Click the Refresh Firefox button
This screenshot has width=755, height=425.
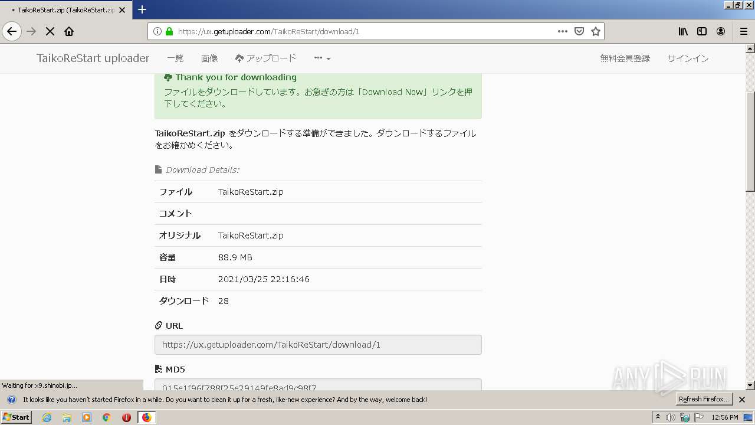tap(704, 399)
